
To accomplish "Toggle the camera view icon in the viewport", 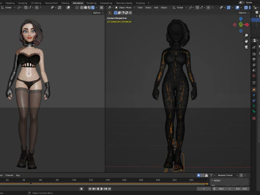I will 246,47.
